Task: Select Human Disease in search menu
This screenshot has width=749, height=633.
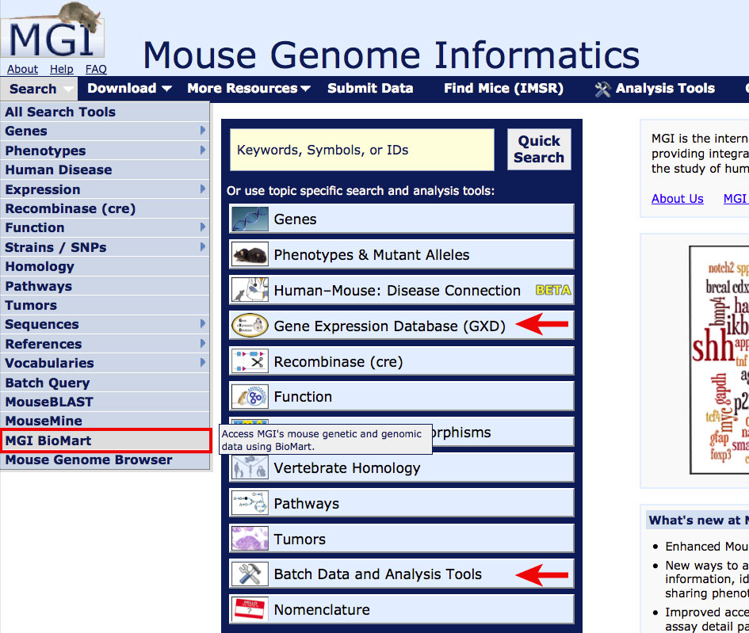Action: click(105, 170)
